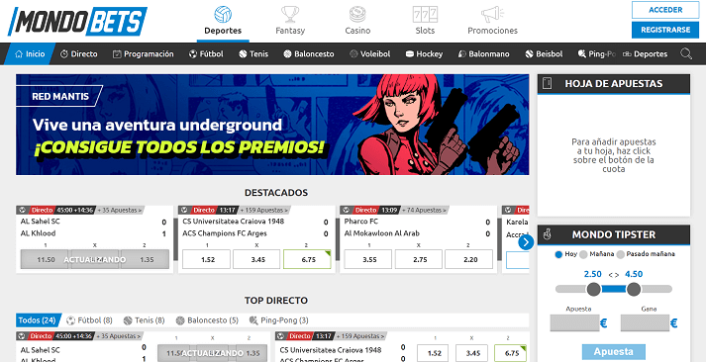Select the Tenis (8) tab
Image resolution: width=706 pixels, height=362 pixels.
[145, 320]
